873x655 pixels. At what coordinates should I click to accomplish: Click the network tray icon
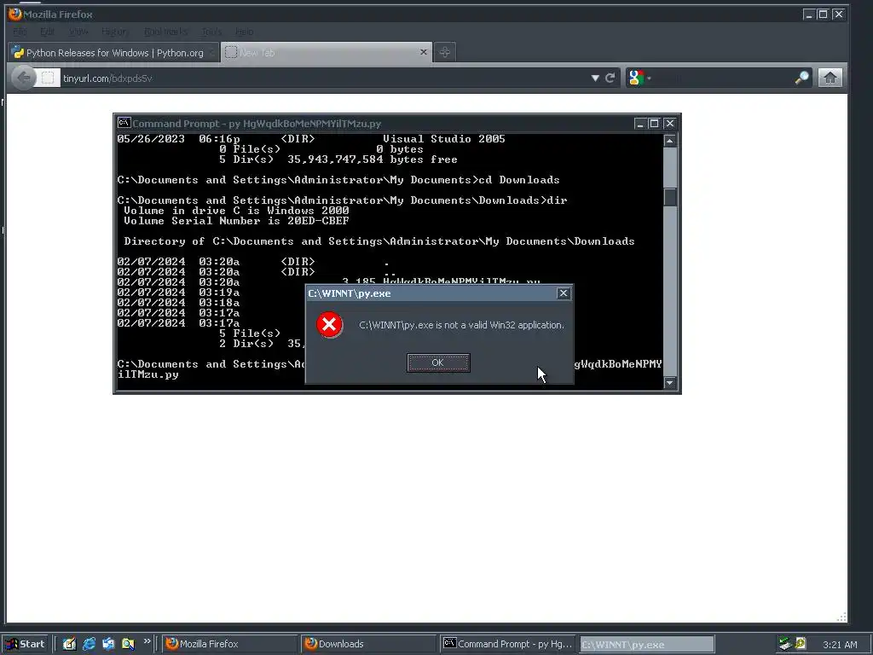coord(785,644)
